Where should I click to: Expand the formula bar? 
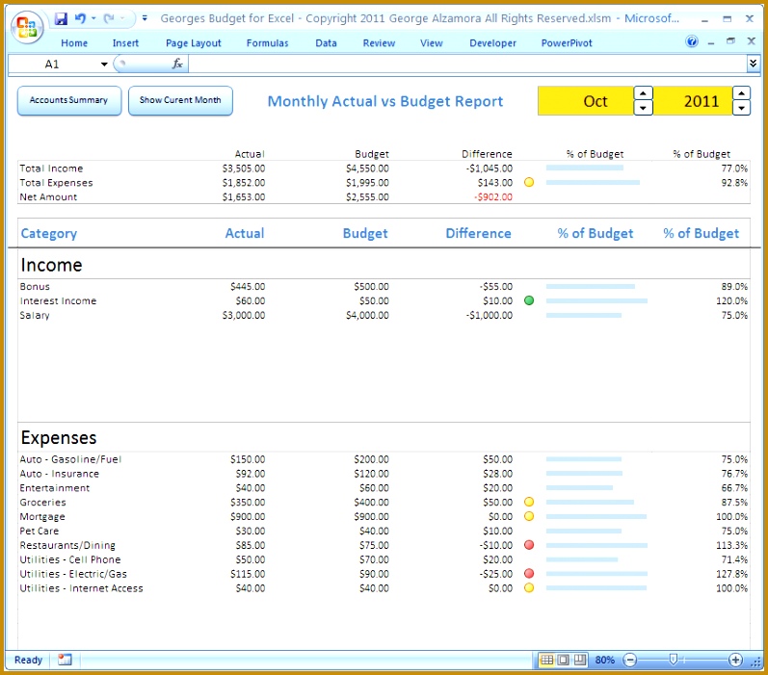pos(754,64)
